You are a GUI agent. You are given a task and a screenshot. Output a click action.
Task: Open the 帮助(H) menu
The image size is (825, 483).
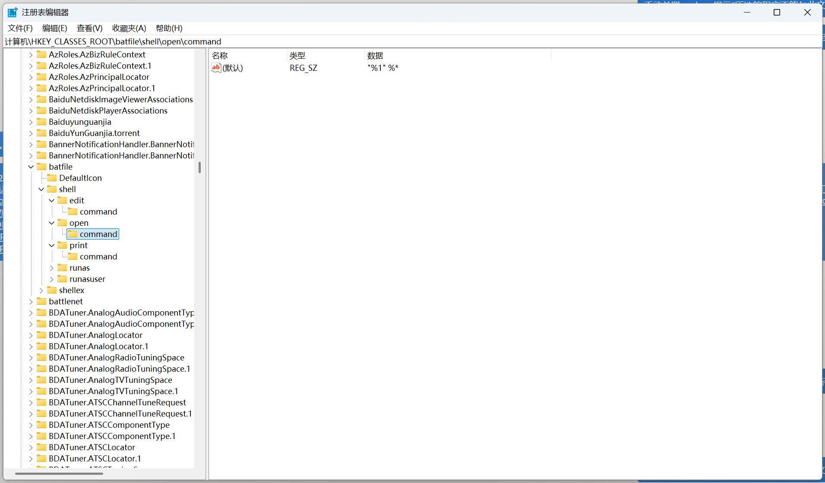click(169, 28)
